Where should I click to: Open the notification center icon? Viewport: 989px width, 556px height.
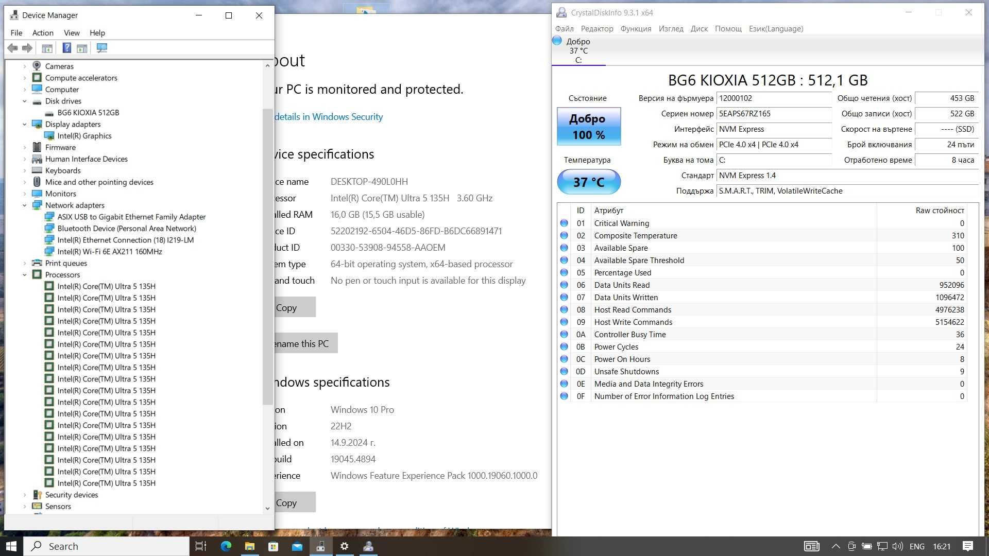tap(968, 546)
